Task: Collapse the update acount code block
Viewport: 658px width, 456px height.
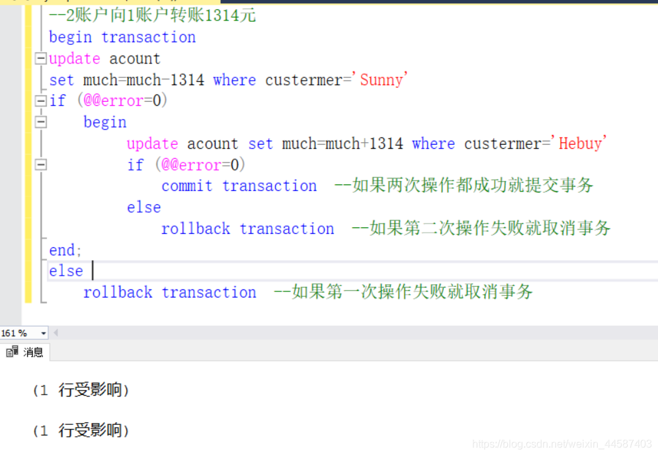Action: point(40,58)
